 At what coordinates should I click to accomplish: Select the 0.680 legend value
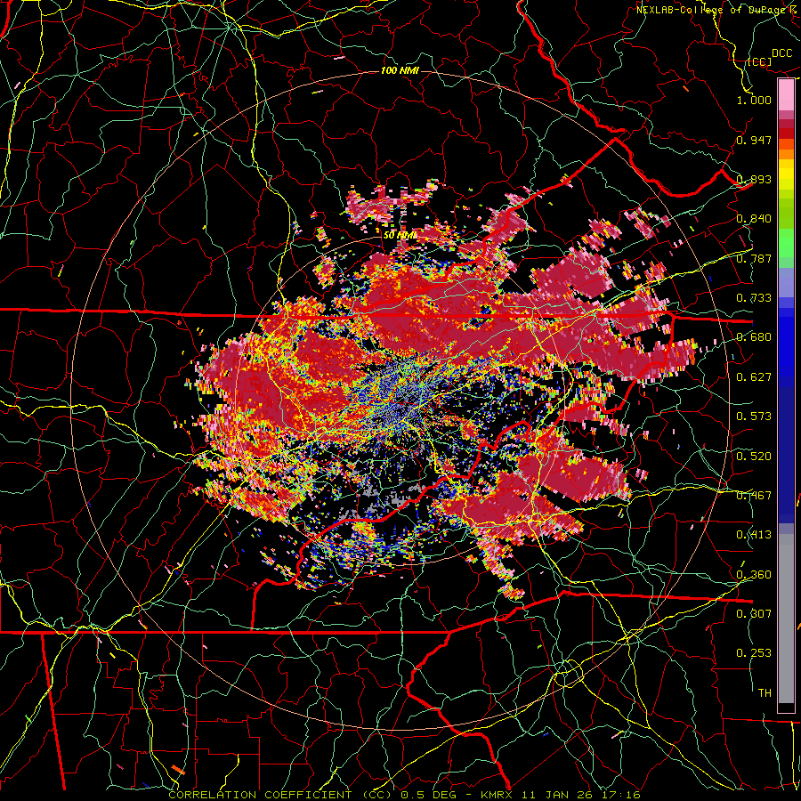click(x=754, y=337)
